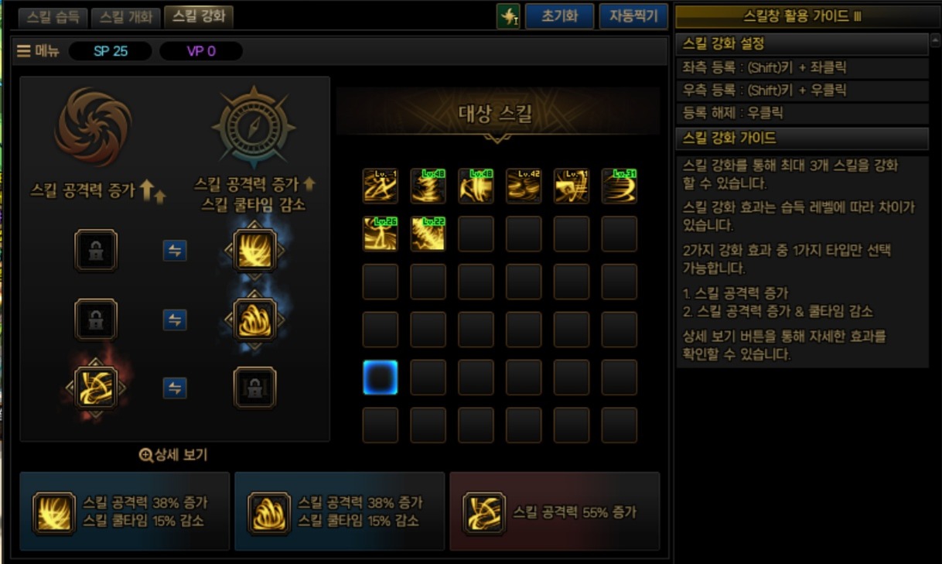Select the Lv.42 skill icon in target grid
Viewport: 942px width, 564px height.
pyautogui.click(x=524, y=186)
